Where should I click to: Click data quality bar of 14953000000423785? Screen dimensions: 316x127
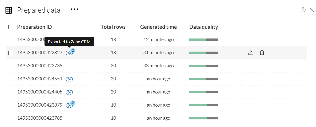tap(203, 118)
